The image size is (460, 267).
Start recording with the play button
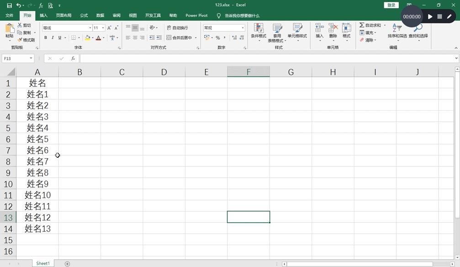[430, 16]
